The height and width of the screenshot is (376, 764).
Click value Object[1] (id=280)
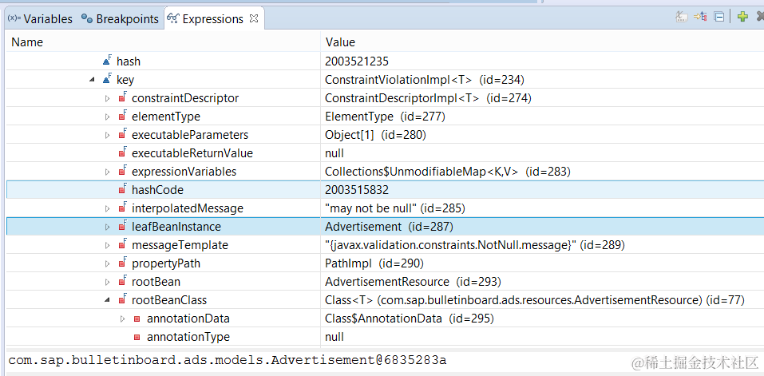pos(376,135)
